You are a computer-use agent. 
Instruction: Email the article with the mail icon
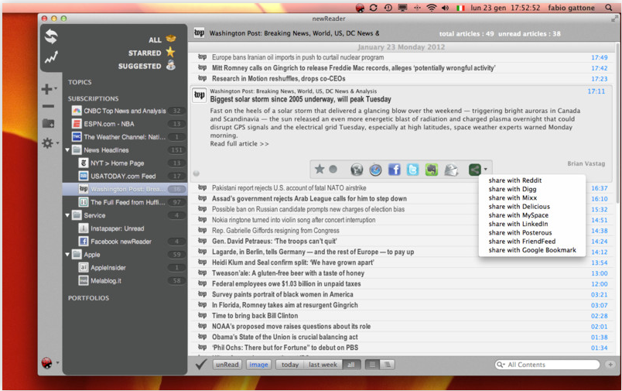point(451,170)
